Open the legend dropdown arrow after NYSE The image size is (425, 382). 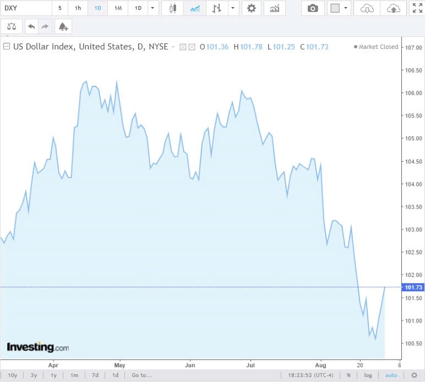(173, 47)
